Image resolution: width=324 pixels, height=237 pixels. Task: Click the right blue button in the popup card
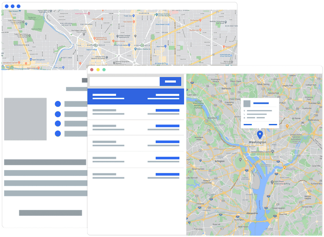[x=273, y=125]
